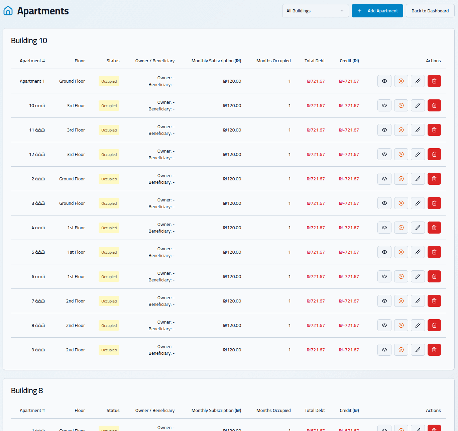Show details of شقة 5 with eye icon
The image size is (458, 431).
point(384,252)
